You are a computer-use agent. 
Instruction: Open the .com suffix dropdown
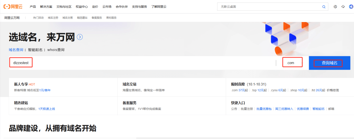(x=292, y=63)
